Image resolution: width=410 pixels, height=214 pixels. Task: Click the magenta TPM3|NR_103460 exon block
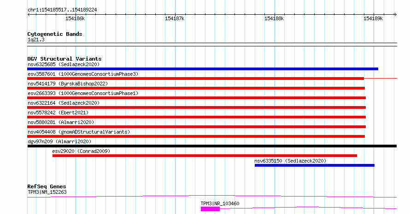tap(210, 209)
